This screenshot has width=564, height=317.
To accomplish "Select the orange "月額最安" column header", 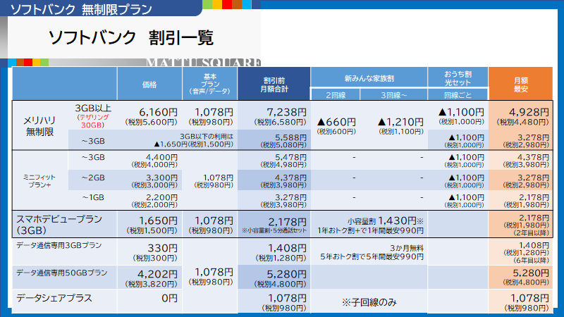I will coord(520,85).
